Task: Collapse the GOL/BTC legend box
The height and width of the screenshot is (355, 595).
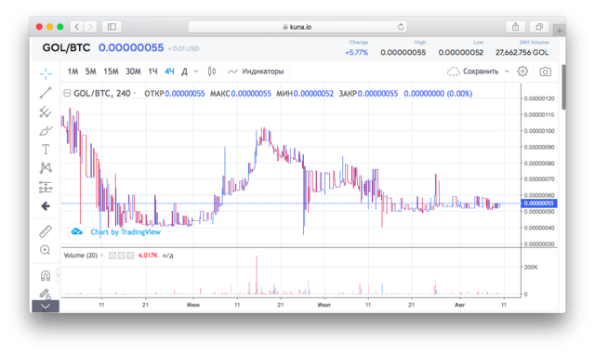Action: tap(67, 93)
